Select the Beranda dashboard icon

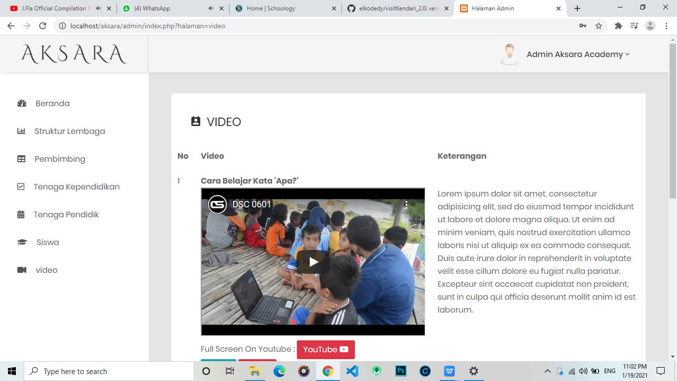22,103
